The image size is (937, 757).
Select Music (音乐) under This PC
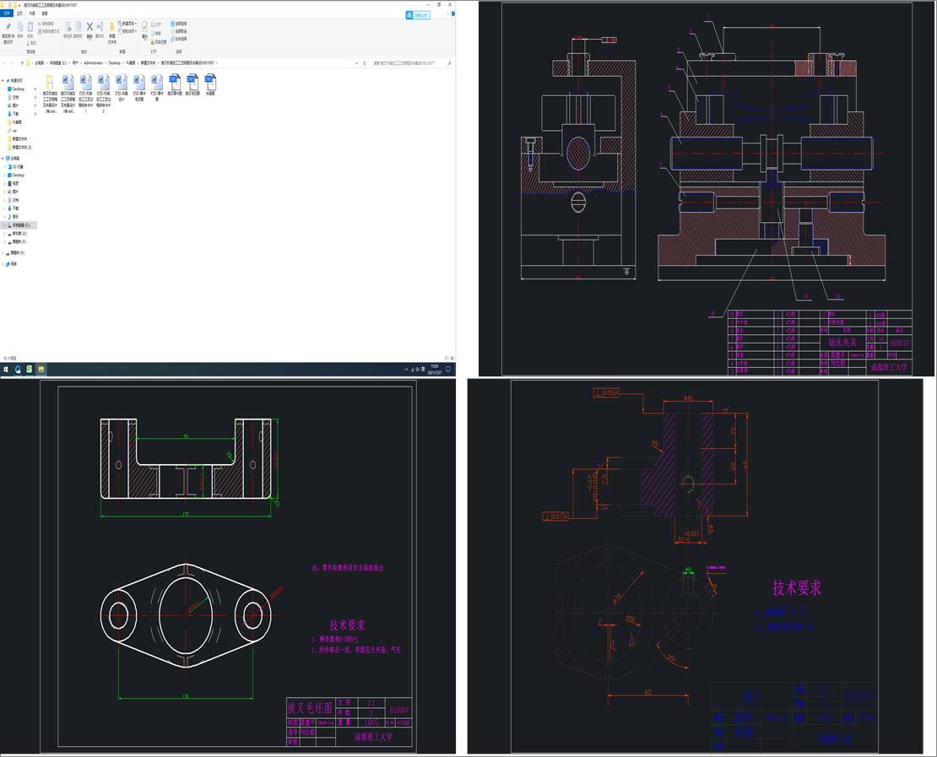tap(14, 216)
